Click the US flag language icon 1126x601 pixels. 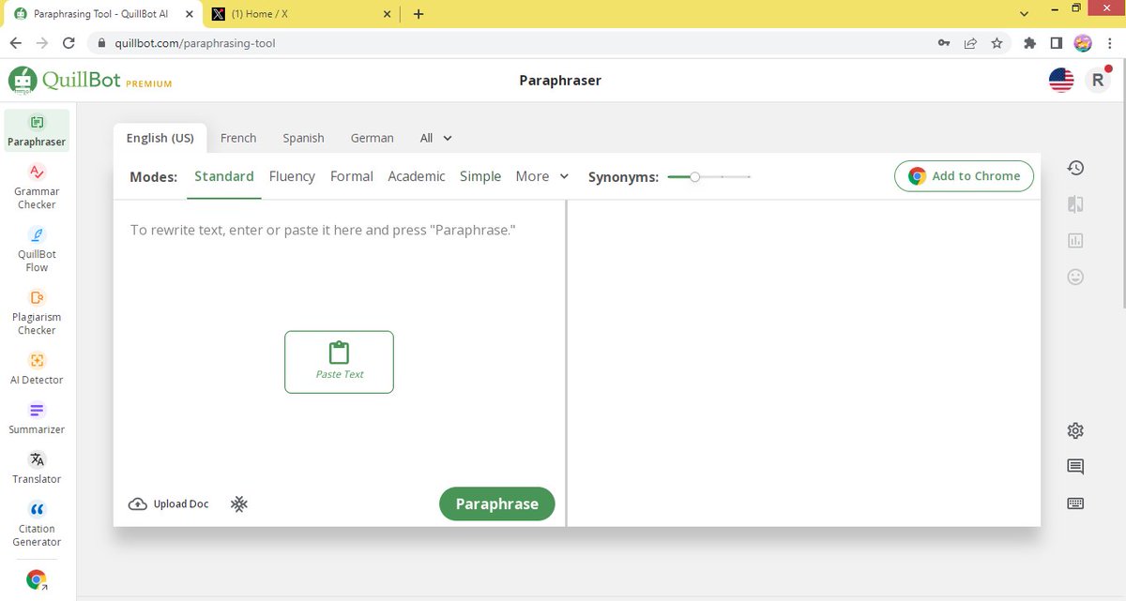coord(1061,81)
